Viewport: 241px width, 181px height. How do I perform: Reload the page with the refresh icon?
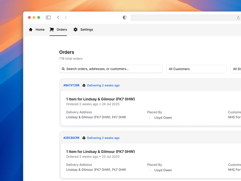click(x=238, y=18)
